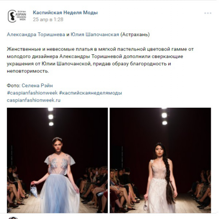Open Юлия Шапочанская profile link

click(95, 35)
